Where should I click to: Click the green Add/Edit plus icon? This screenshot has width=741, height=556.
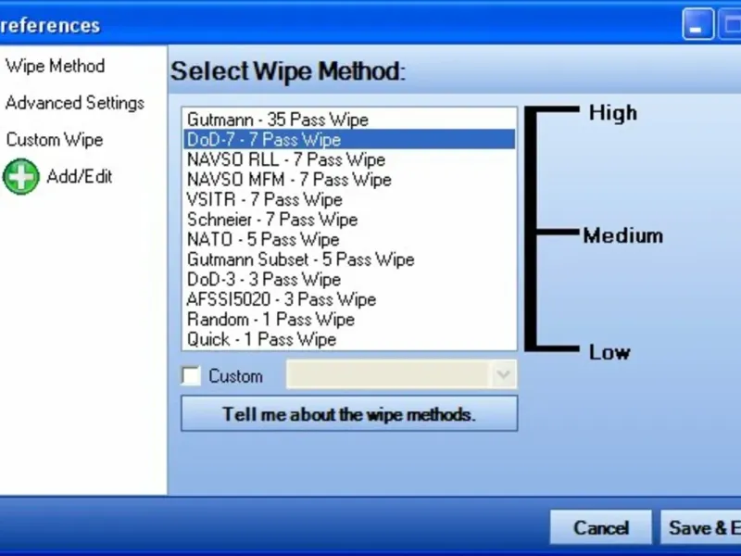tap(20, 177)
